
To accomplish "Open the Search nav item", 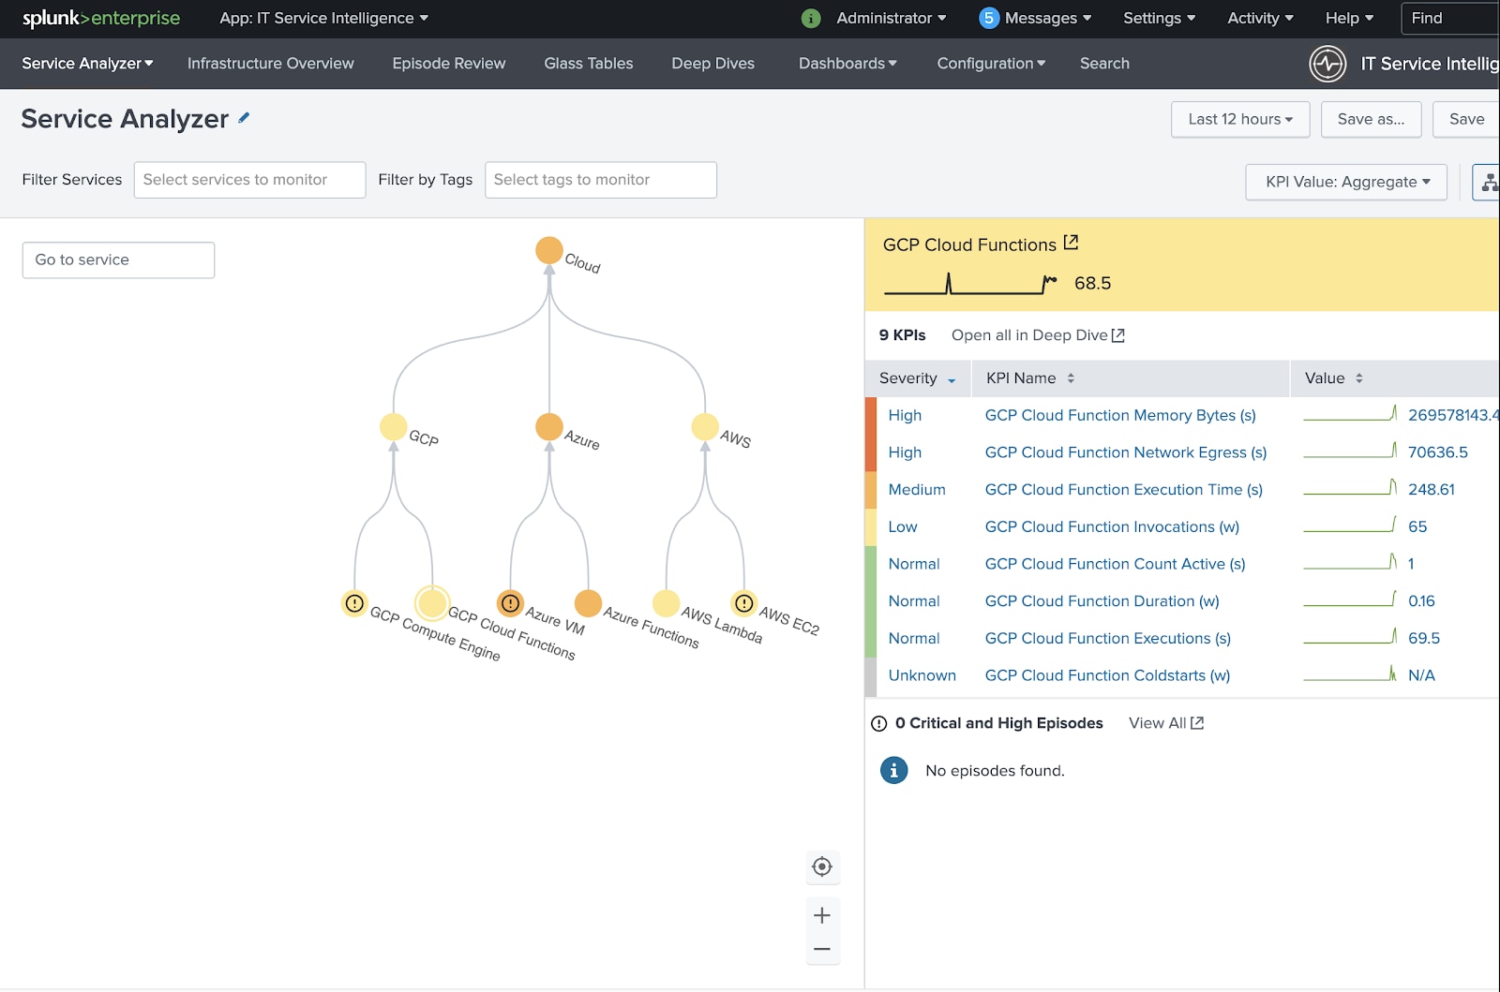I will [1104, 64].
